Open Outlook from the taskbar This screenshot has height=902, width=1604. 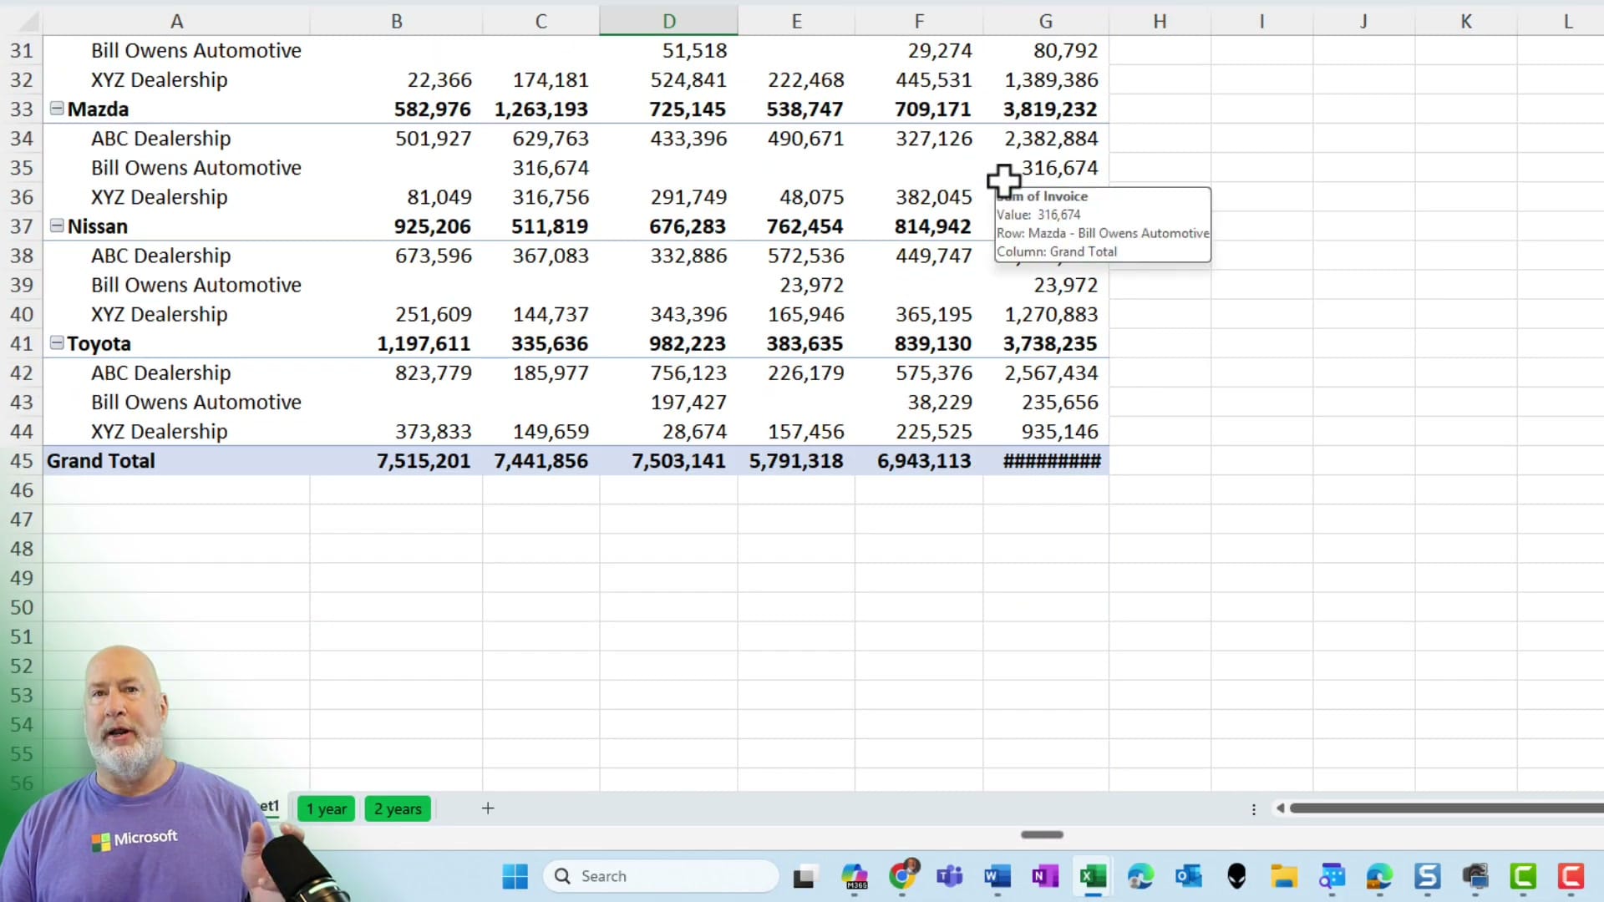click(1189, 877)
